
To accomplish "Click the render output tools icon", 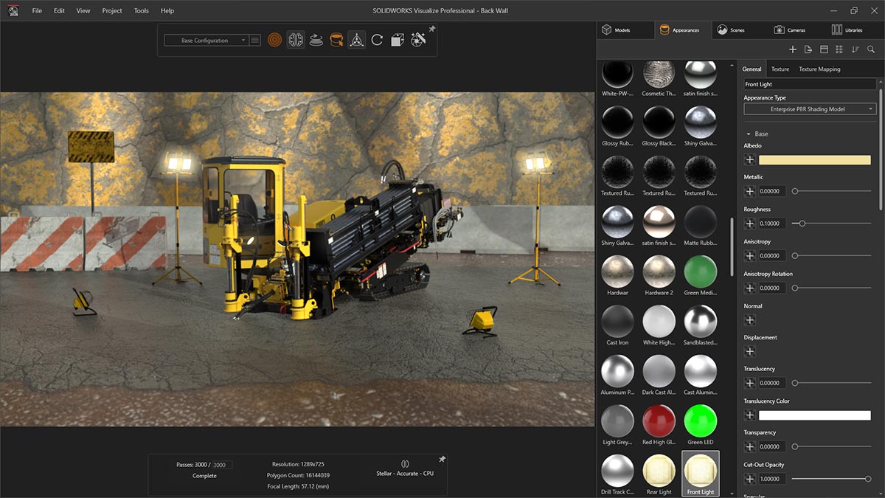I will [418, 40].
